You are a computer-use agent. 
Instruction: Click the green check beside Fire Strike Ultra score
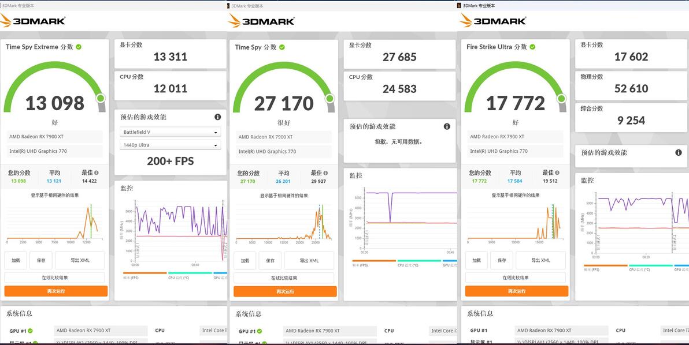(x=532, y=47)
